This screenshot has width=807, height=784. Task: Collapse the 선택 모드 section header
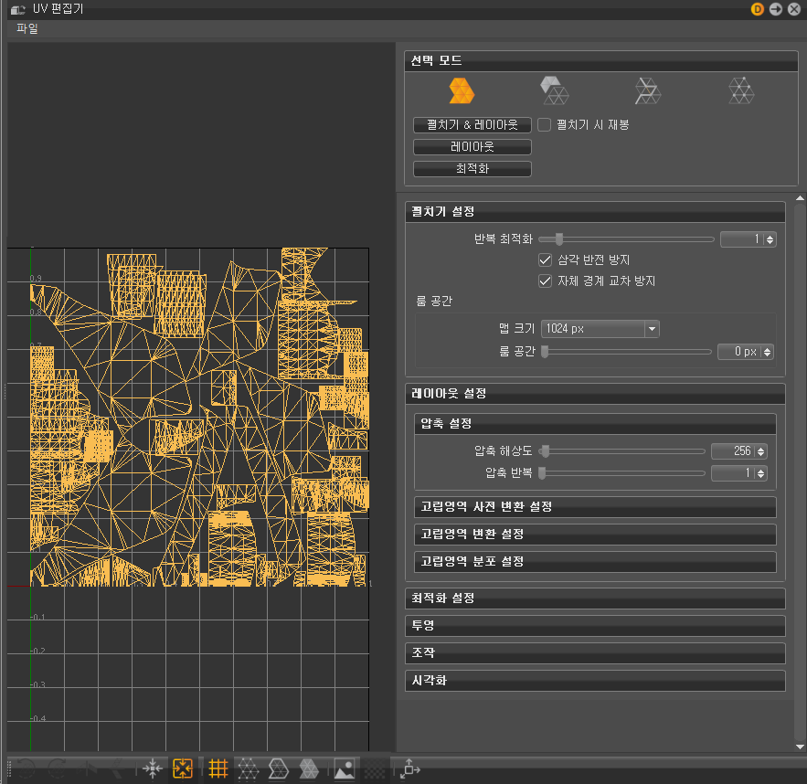601,60
